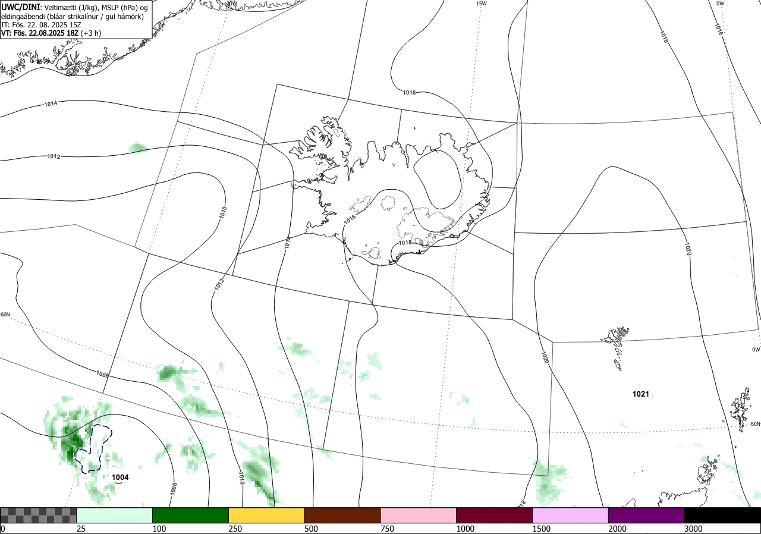Click the bold 1021 high-pressure label
The image size is (761, 534).
coord(641,394)
